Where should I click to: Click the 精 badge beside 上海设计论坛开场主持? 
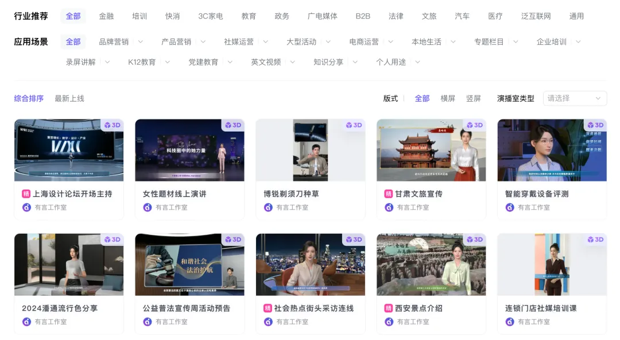(26, 194)
